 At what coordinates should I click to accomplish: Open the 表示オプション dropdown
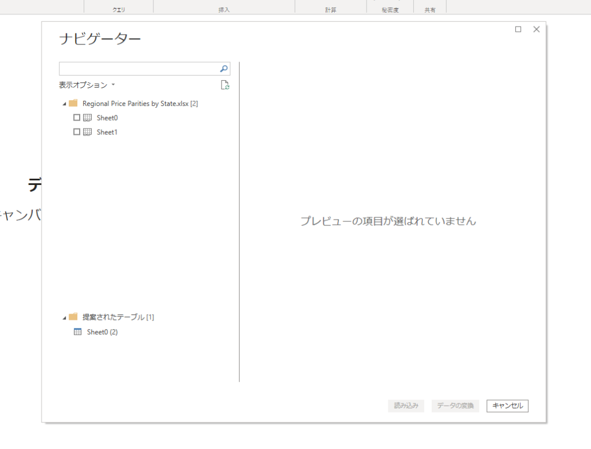pyautogui.click(x=87, y=85)
